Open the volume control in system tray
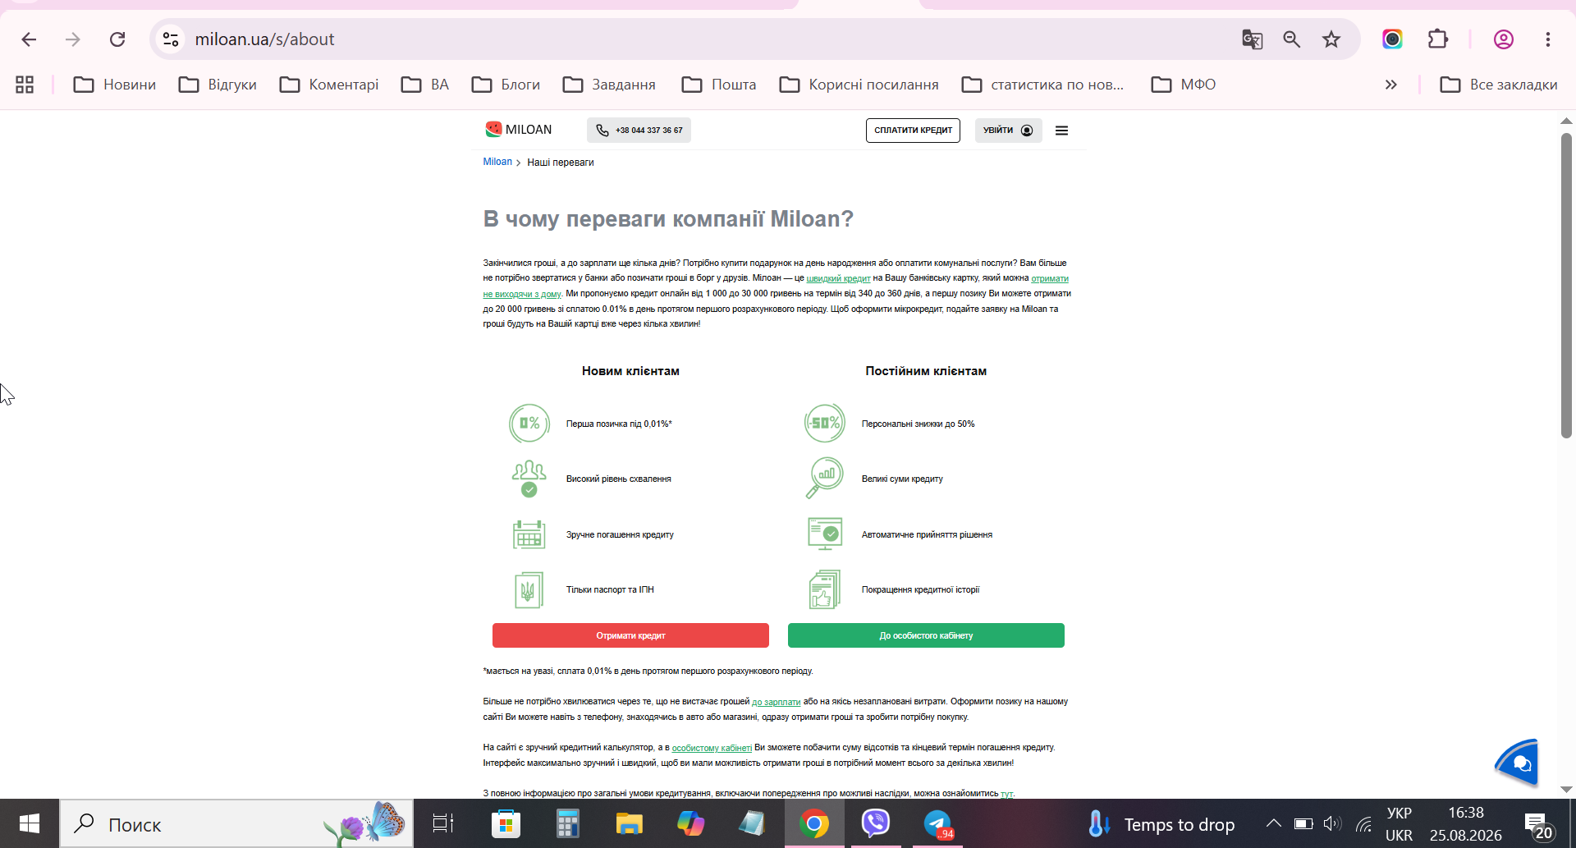The image size is (1576, 848). click(1332, 823)
